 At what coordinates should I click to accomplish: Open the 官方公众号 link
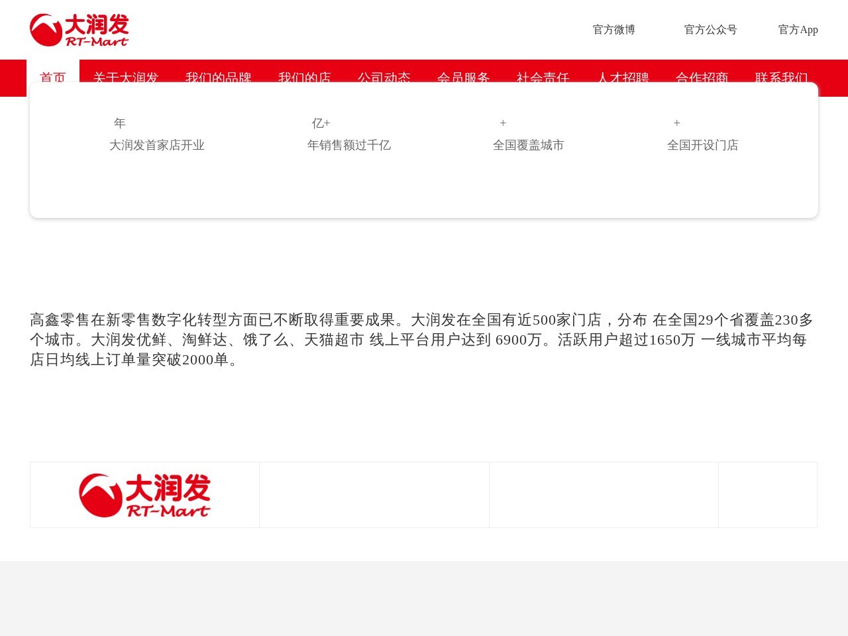(710, 30)
